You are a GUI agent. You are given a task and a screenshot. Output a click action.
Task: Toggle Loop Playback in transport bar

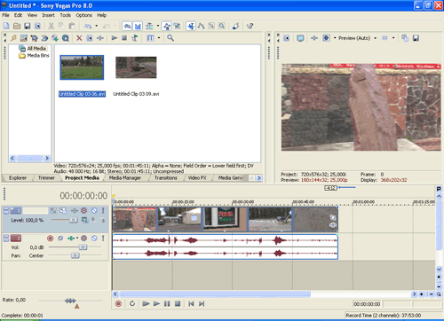pos(132,303)
